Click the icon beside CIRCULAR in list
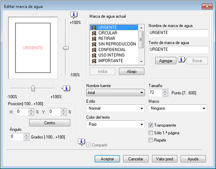This screenshot has height=169, width=216. click(x=94, y=33)
